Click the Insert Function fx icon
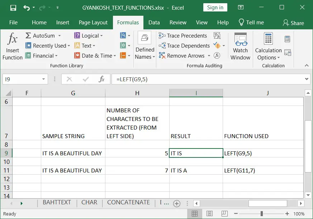Screen dimensions: 313x219 (x=13, y=38)
